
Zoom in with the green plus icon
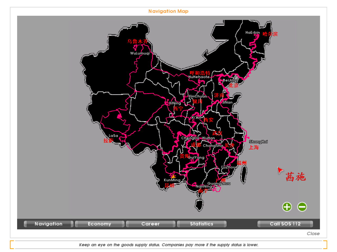287,207
